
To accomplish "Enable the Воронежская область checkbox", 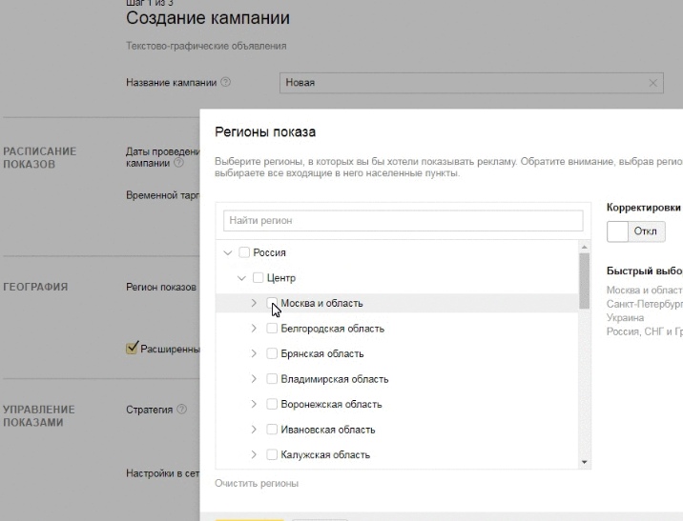I will pos(272,404).
